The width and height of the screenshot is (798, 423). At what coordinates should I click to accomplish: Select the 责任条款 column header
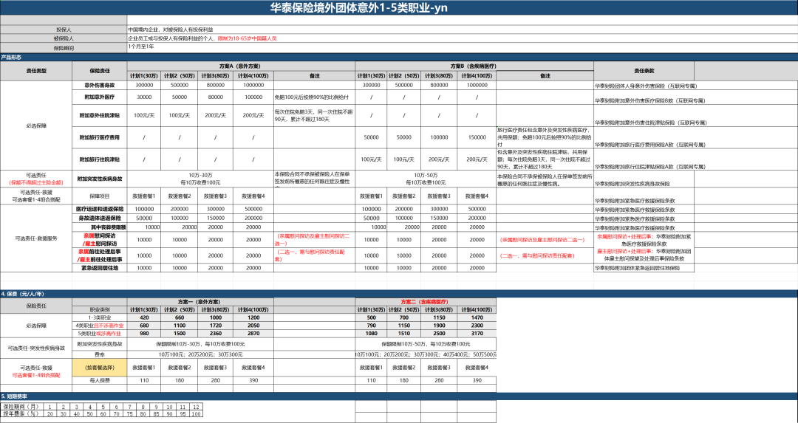(x=644, y=71)
